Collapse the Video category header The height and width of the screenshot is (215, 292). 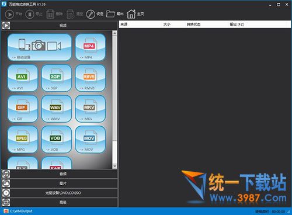(x=60, y=26)
